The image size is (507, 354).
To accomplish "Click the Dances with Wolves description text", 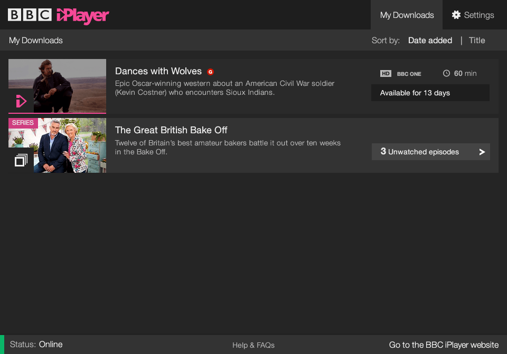I will click(x=225, y=87).
